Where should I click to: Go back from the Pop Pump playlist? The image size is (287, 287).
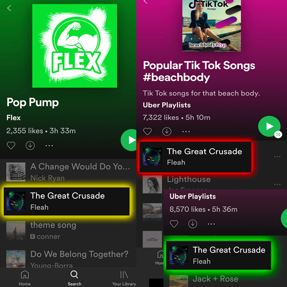click(x=9, y=8)
